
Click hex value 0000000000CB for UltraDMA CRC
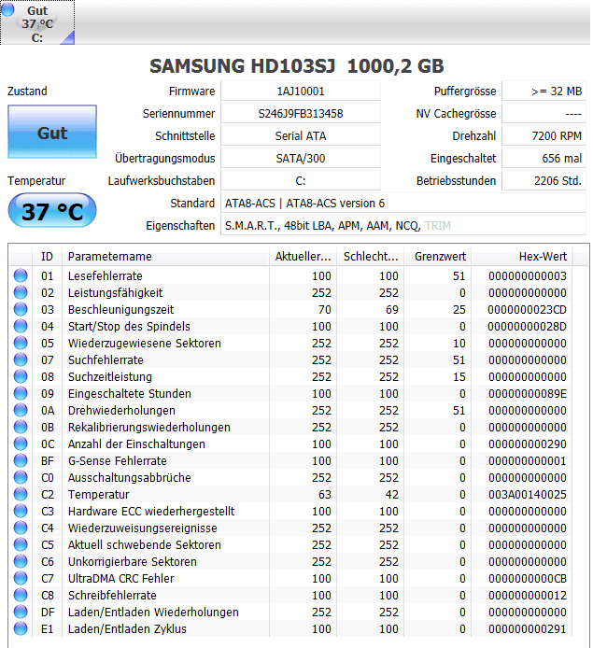pos(528,579)
